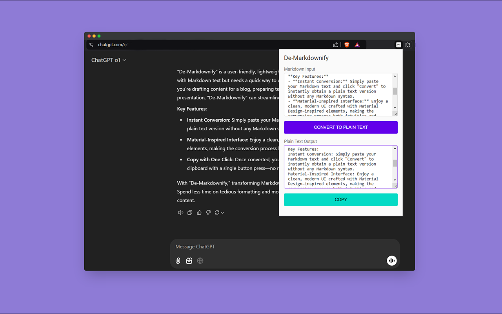Click the Markdown Input scrollbar thumb
Image resolution: width=502 pixels, height=314 pixels.
[395, 91]
